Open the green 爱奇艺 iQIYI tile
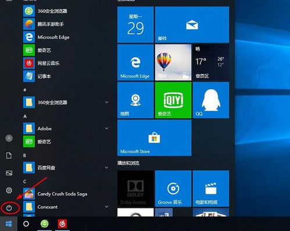 click(173, 100)
